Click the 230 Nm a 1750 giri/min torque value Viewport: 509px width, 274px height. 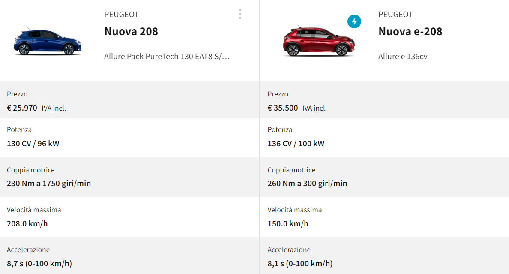point(49,184)
